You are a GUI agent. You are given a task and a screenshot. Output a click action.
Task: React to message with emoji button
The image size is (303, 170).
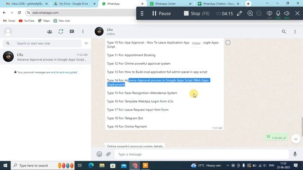[228, 42]
